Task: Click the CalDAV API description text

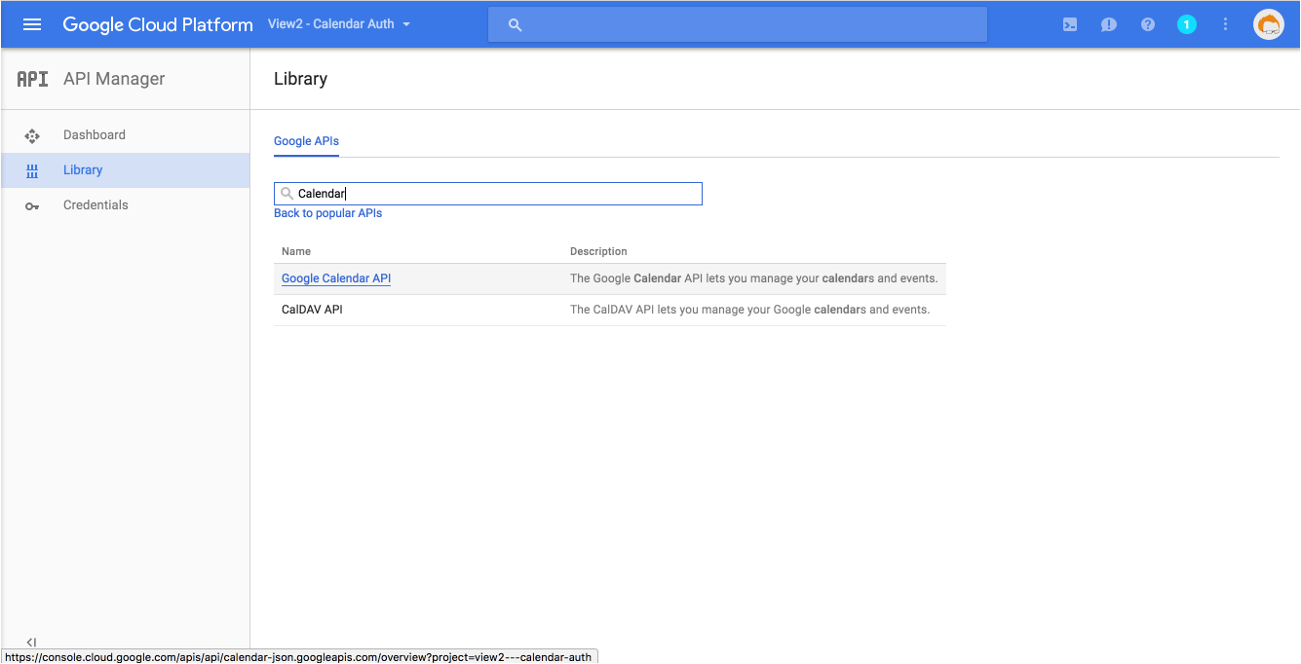Action: (x=749, y=310)
